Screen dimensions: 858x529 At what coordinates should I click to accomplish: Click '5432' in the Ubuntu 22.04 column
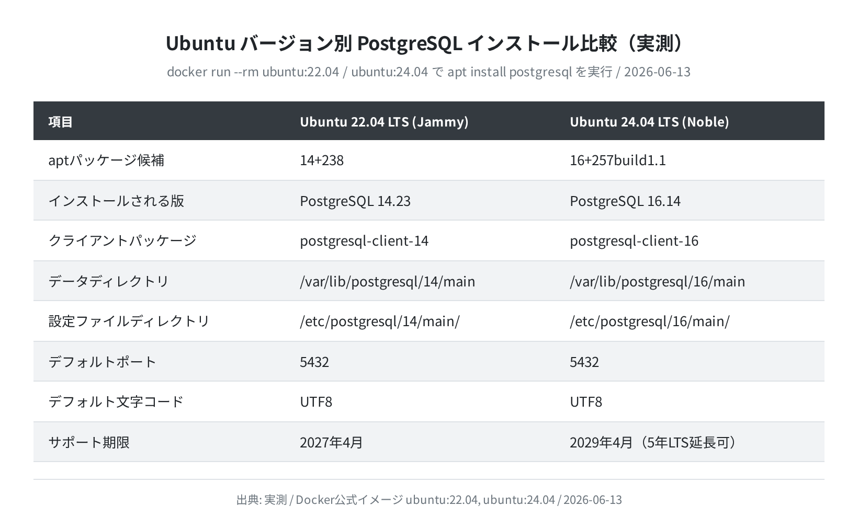[314, 362]
